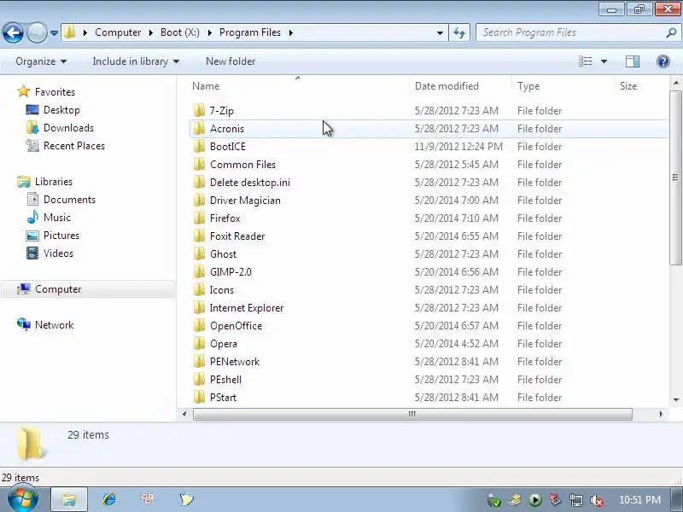Image resolution: width=683 pixels, height=512 pixels.
Task: Select the Delete desktop.ini folder
Action: point(250,183)
